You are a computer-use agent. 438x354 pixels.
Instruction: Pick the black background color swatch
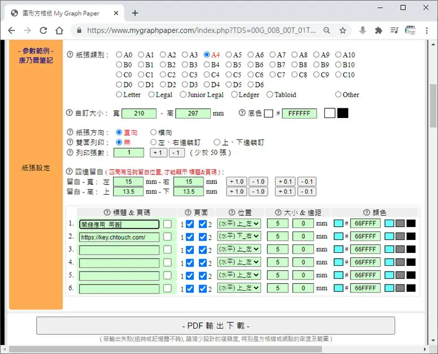pyautogui.click(x=342, y=113)
